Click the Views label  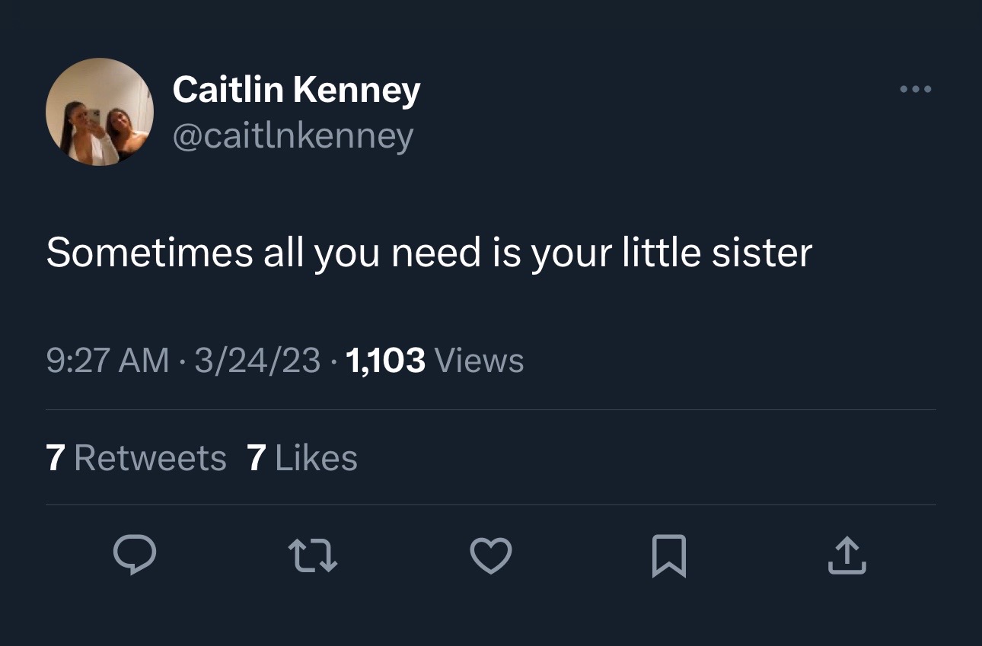coord(480,360)
